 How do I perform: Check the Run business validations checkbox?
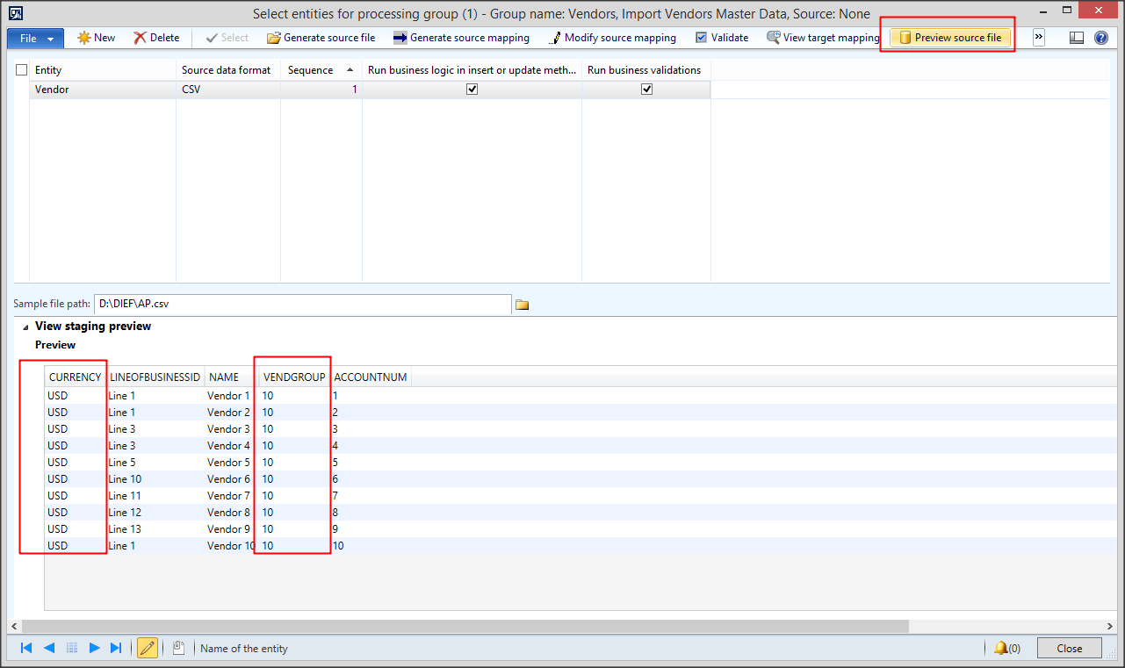click(647, 89)
